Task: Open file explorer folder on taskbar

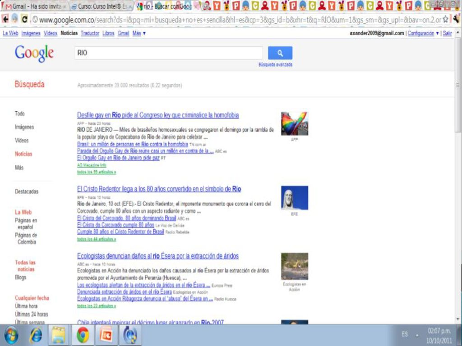Action: [x=58, y=335]
